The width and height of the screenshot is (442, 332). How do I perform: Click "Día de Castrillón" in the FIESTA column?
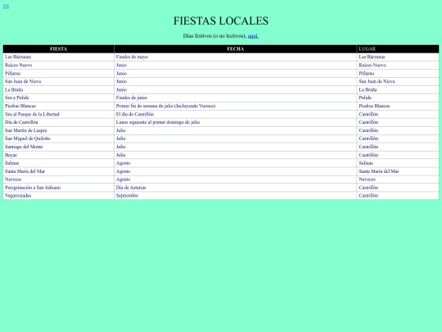tap(21, 122)
